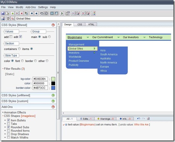Open the File menu
The height and width of the screenshot is (142, 175).
[3, 7]
